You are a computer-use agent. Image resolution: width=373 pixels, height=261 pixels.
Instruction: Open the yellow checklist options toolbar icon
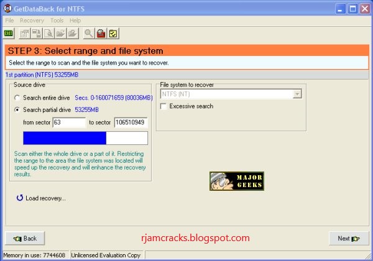coord(113,34)
